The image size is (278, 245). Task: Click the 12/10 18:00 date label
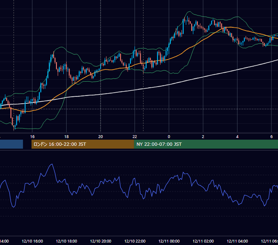(x=67, y=241)
